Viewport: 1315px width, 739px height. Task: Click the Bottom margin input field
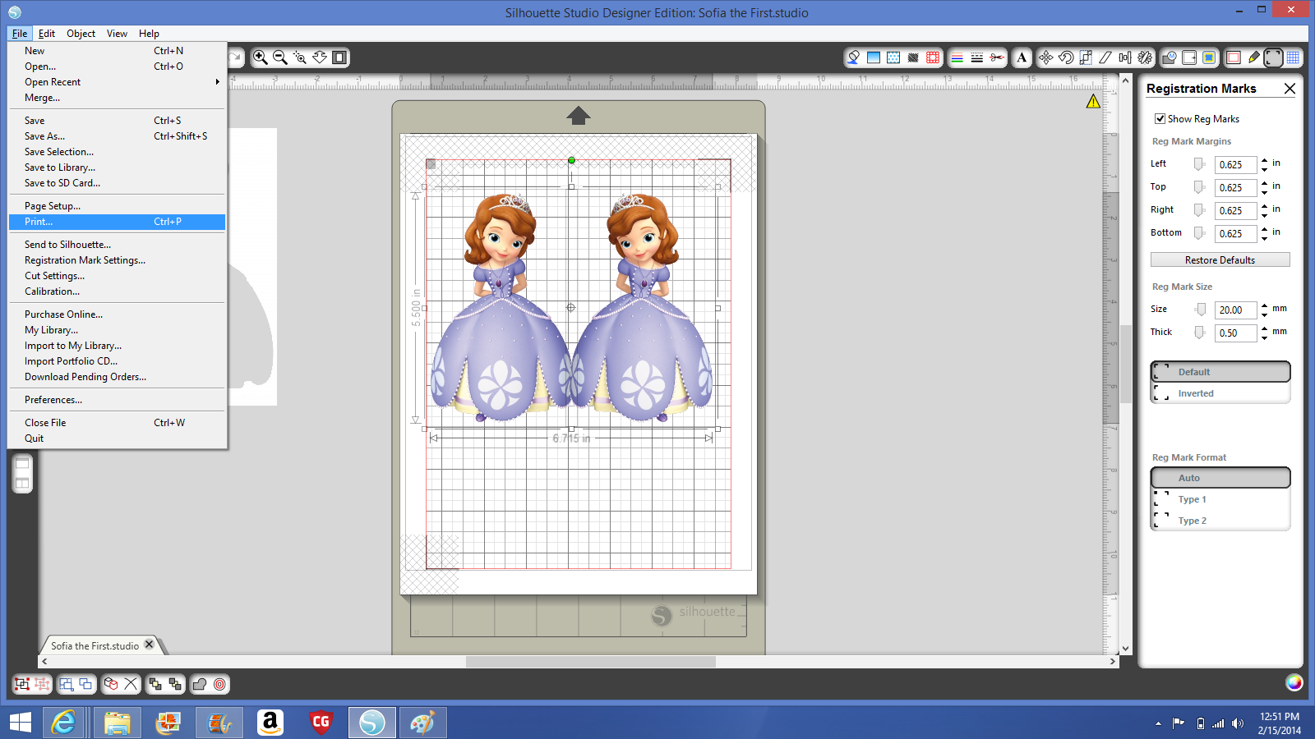point(1235,234)
